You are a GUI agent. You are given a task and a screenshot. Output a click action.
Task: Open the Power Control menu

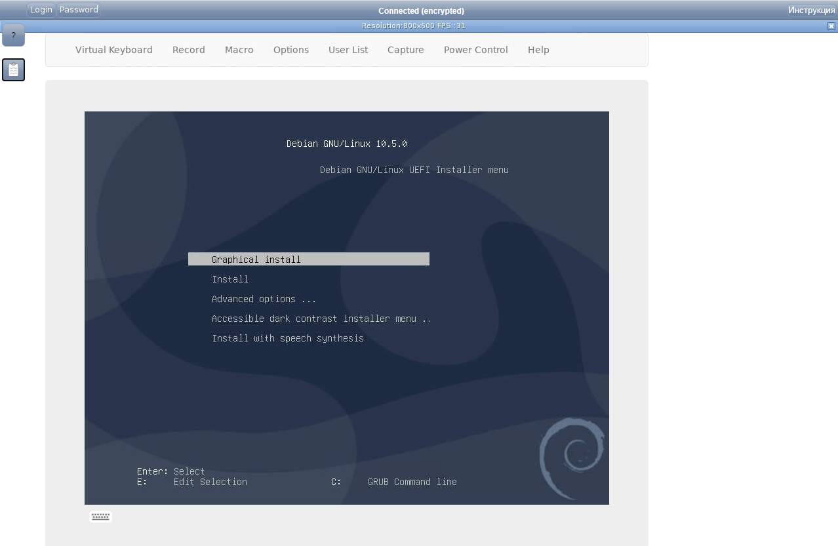(x=476, y=50)
